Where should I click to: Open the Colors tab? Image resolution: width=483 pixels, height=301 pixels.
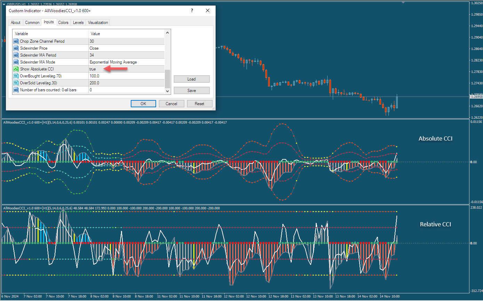63,23
